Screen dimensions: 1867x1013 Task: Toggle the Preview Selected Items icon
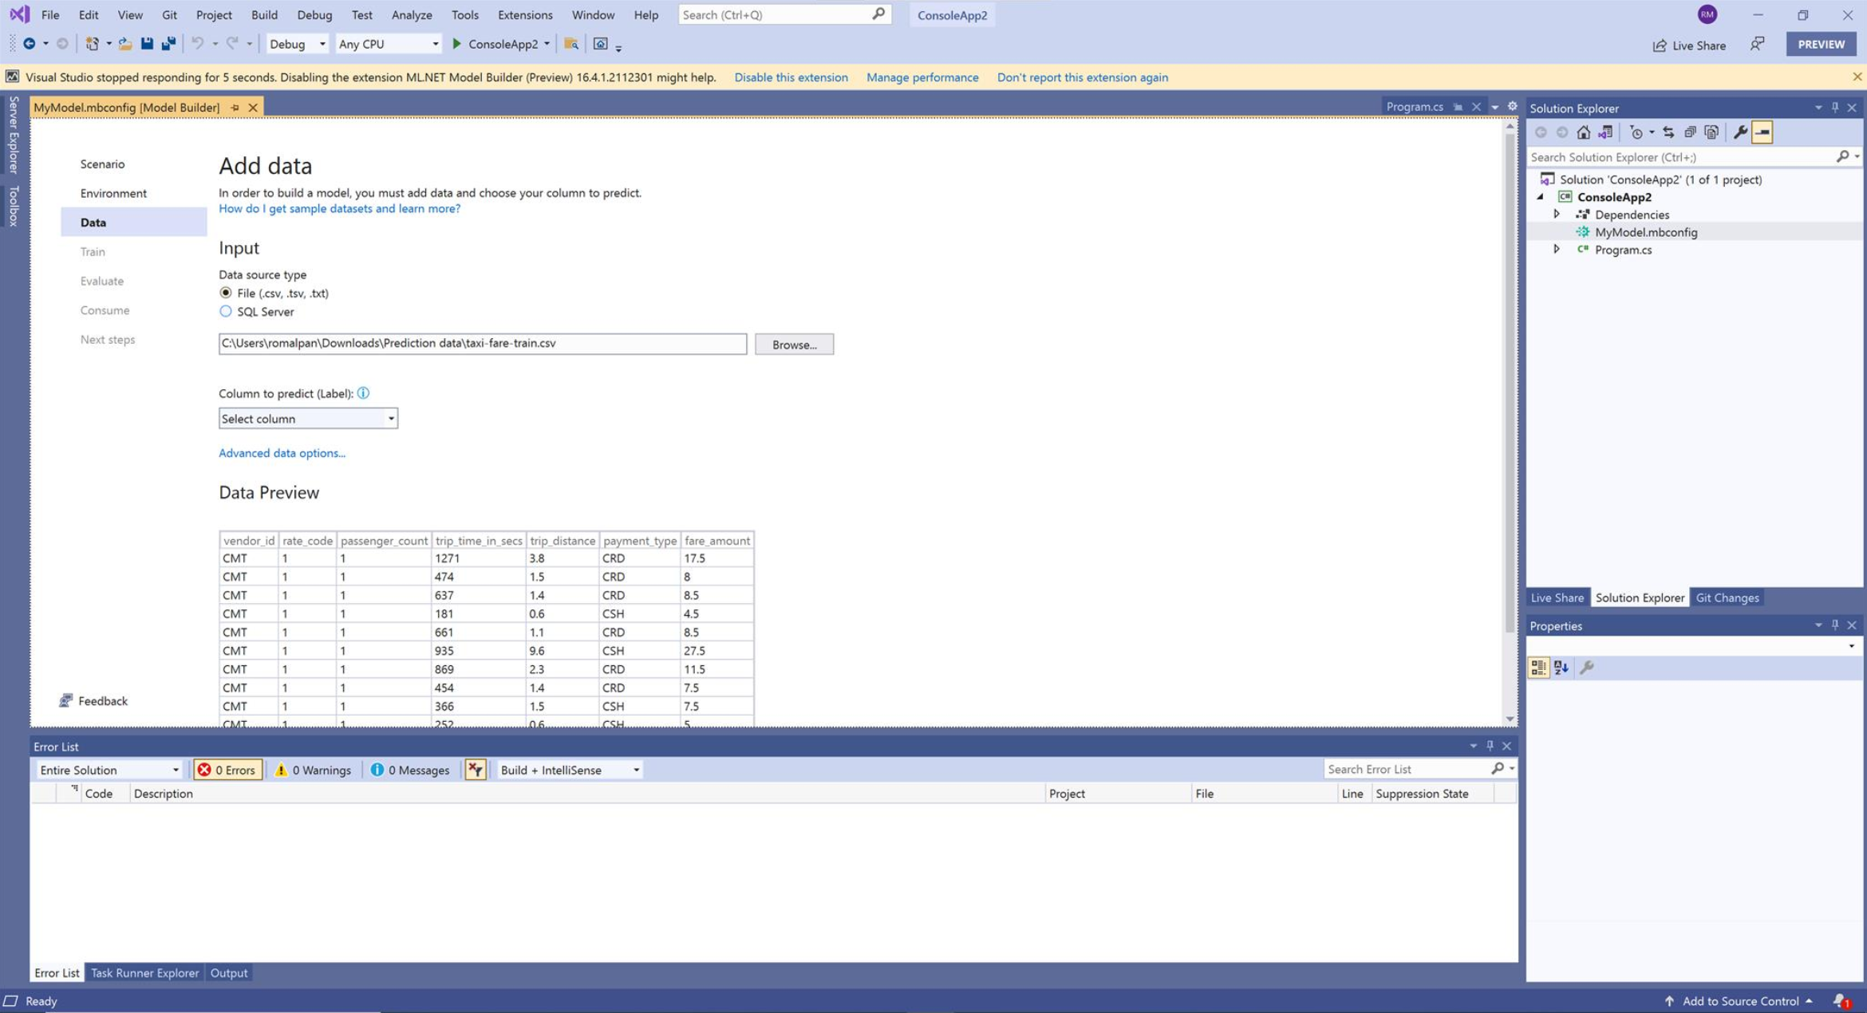click(x=1762, y=132)
